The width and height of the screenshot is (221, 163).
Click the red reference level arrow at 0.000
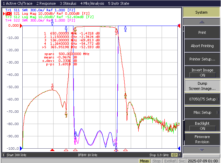[x=21, y=26]
